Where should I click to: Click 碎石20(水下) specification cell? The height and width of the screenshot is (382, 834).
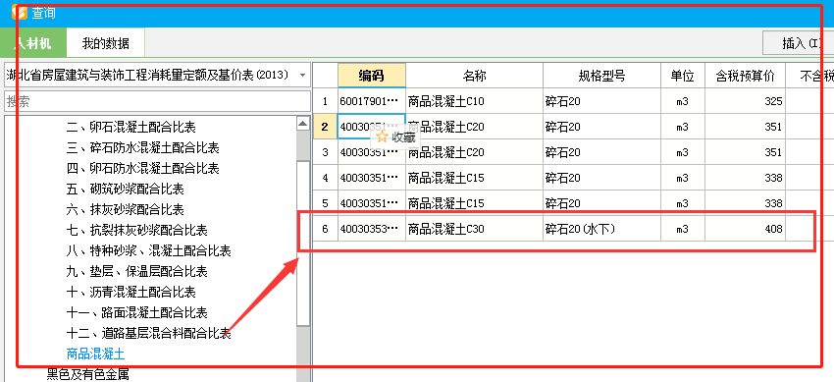pyautogui.click(x=601, y=229)
